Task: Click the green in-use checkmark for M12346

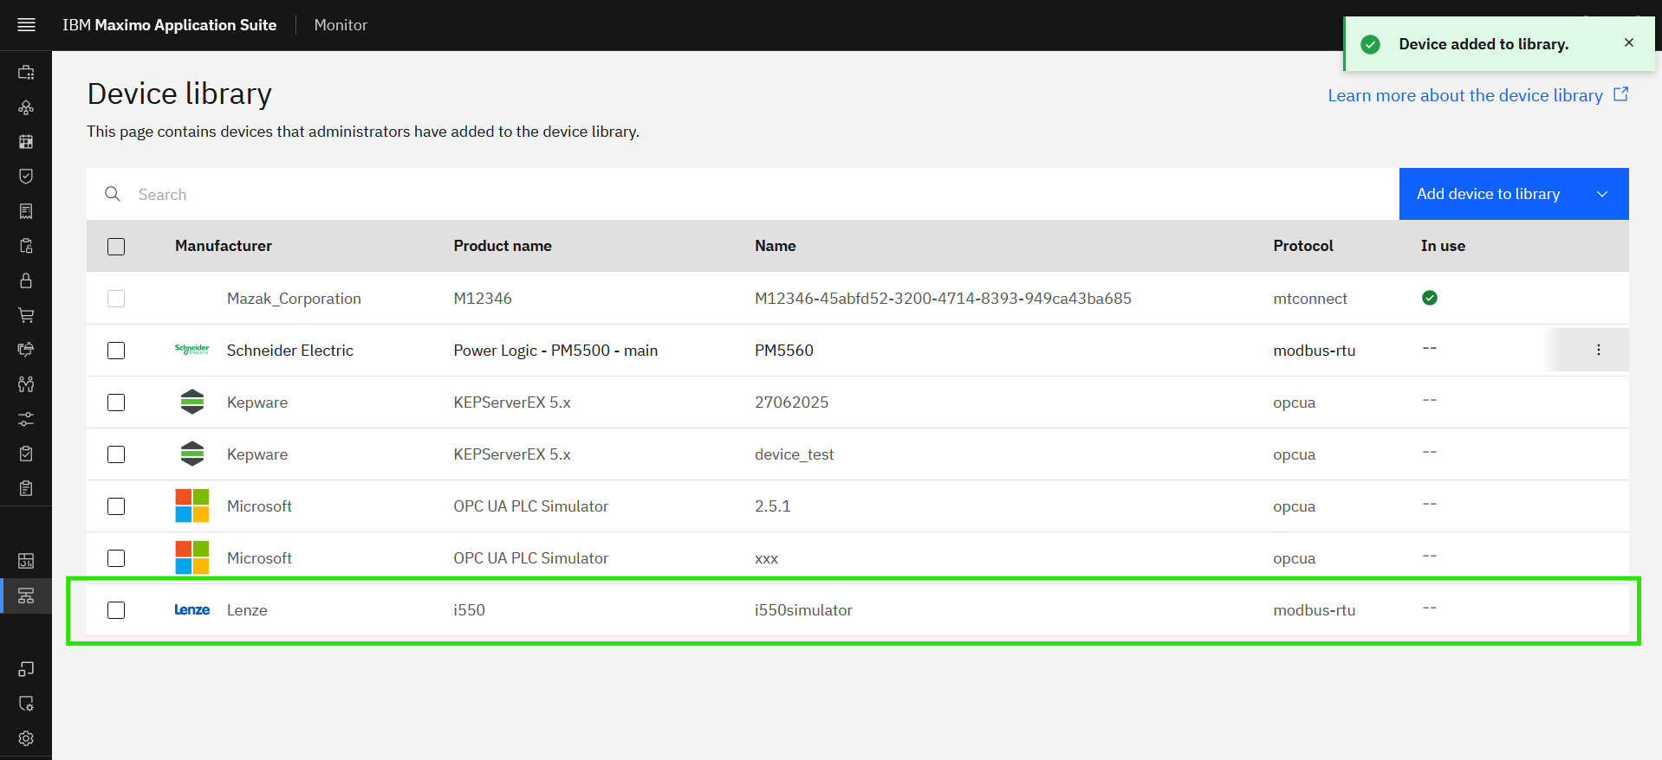Action: [x=1430, y=298]
